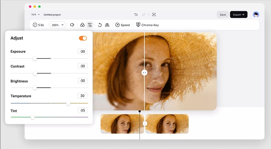Image resolution: width=271 pixels, height=149 pixels.
Task: Open the color filters icon
Action: coord(82,25)
